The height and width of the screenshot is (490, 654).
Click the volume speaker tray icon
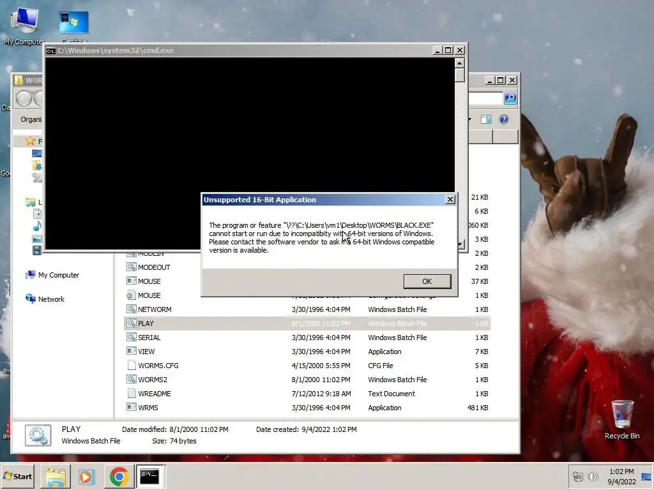pyautogui.click(x=593, y=476)
